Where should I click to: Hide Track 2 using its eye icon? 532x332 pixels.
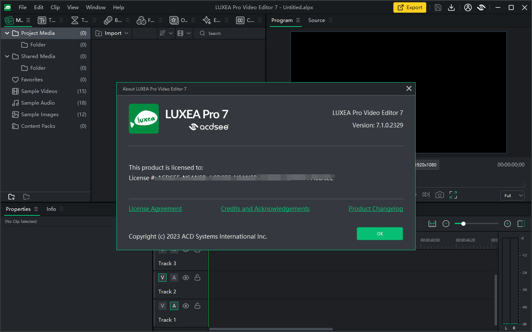[185, 277]
